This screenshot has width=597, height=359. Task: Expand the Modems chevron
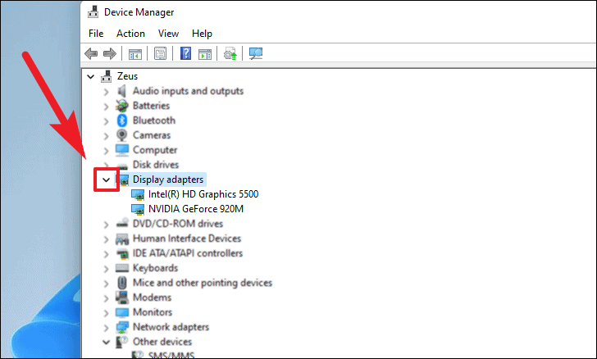pyautogui.click(x=107, y=298)
